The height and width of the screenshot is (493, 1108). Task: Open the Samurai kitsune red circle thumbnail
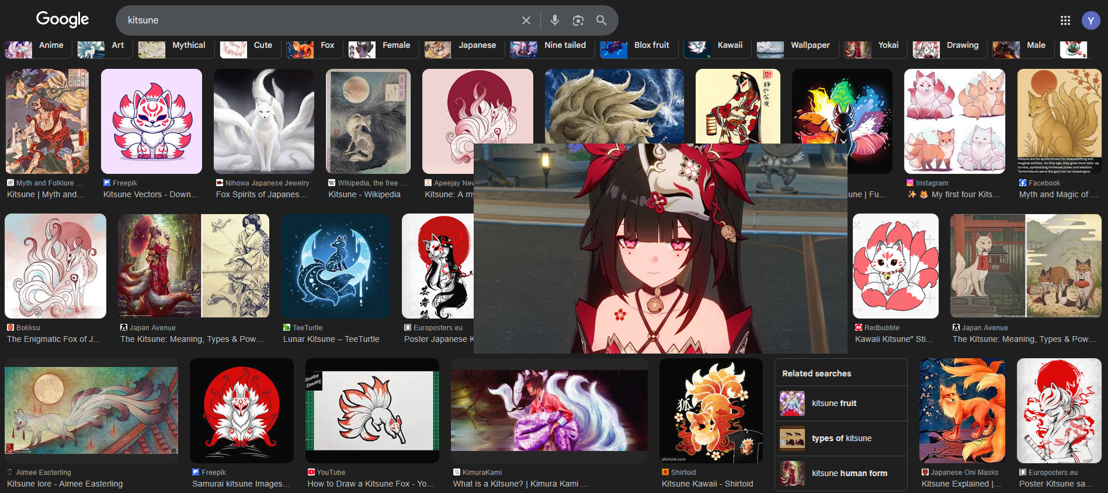(242, 411)
